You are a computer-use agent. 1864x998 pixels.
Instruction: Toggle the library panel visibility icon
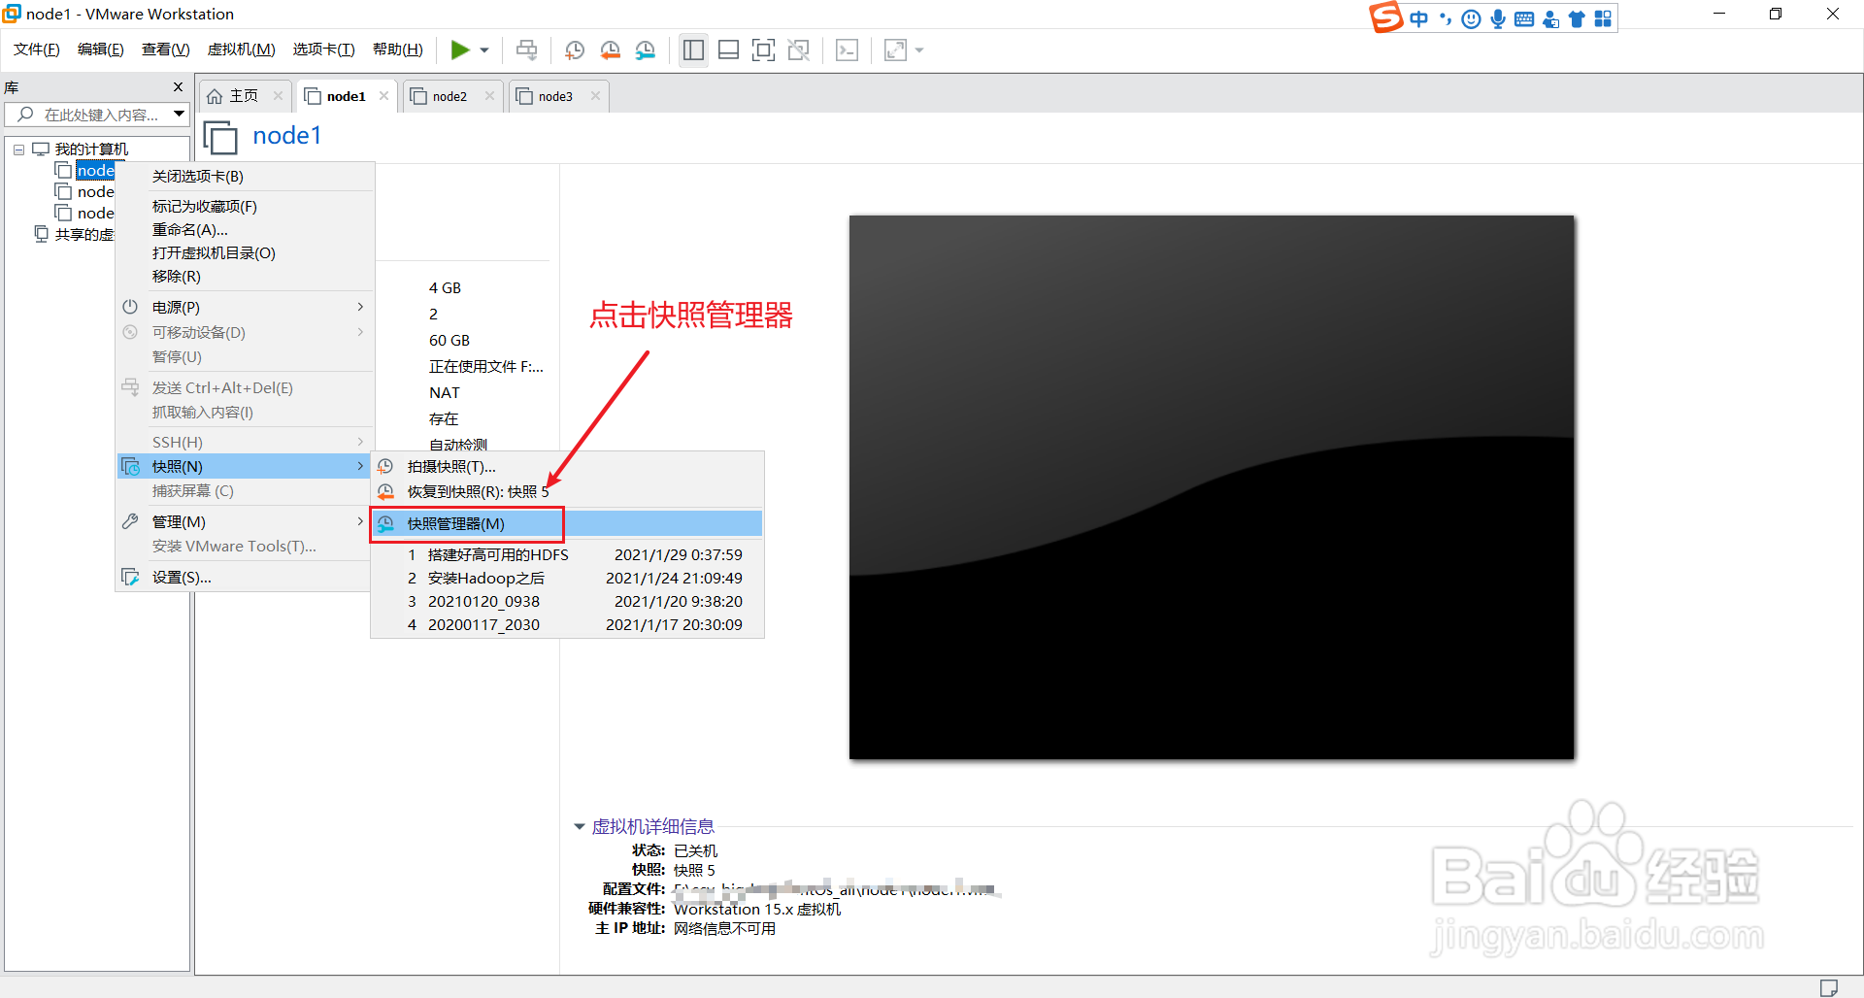pos(693,50)
